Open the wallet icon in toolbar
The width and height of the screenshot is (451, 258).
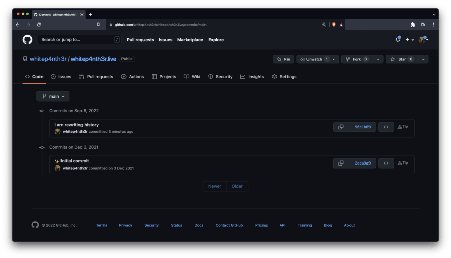(x=423, y=25)
